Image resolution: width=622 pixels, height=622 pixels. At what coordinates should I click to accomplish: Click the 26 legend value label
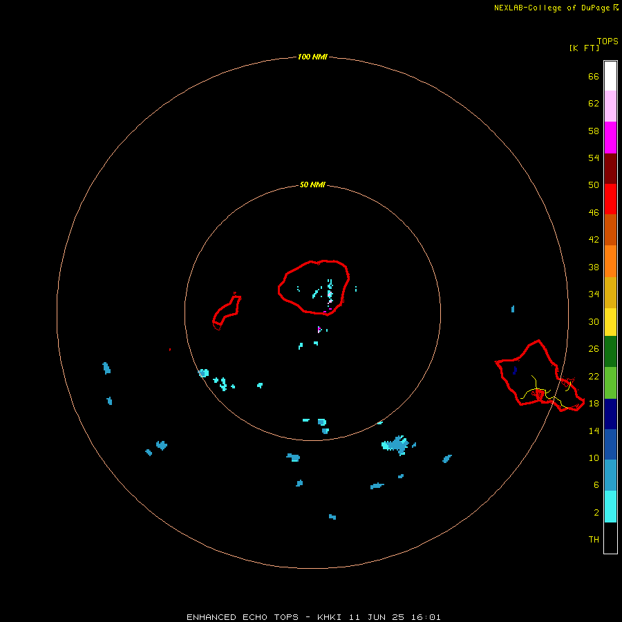594,349
